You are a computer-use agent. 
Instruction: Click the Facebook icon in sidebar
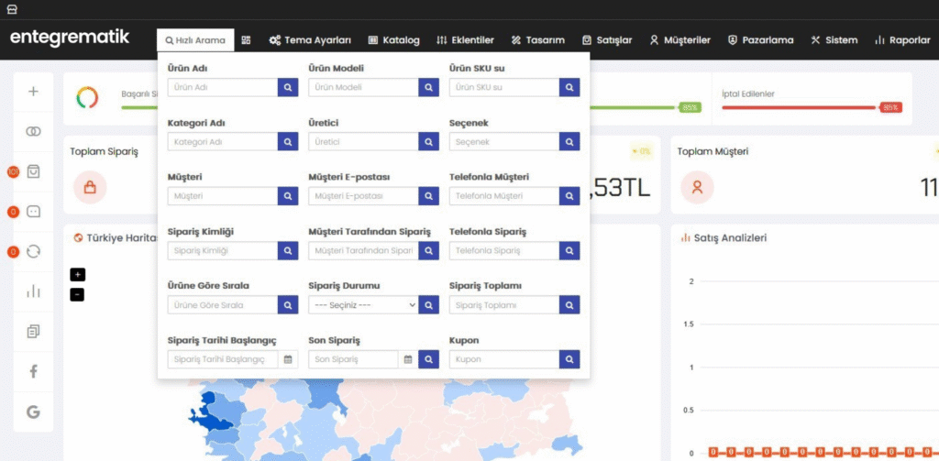33,371
